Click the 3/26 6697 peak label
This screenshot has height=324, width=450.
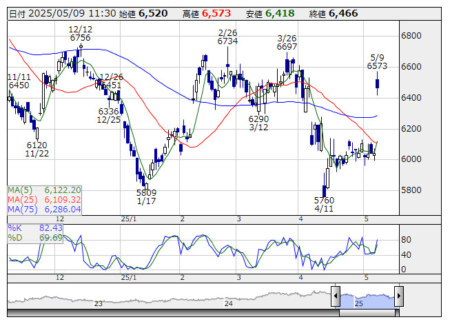287,43
